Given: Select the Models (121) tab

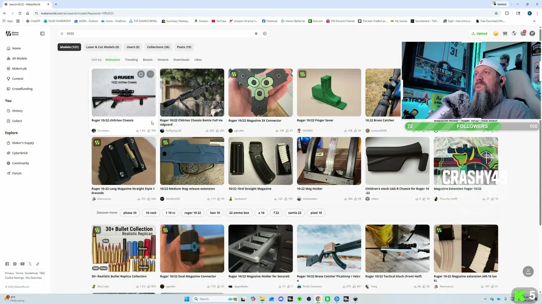Looking at the screenshot, I should 69,47.
